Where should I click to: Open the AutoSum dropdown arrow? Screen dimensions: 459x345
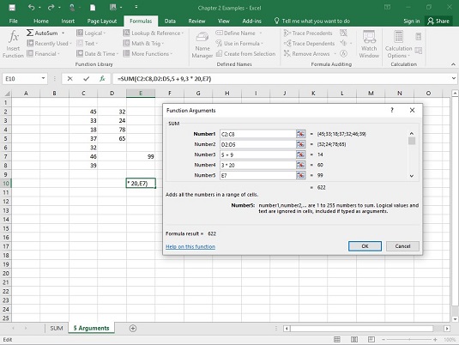[x=63, y=33]
